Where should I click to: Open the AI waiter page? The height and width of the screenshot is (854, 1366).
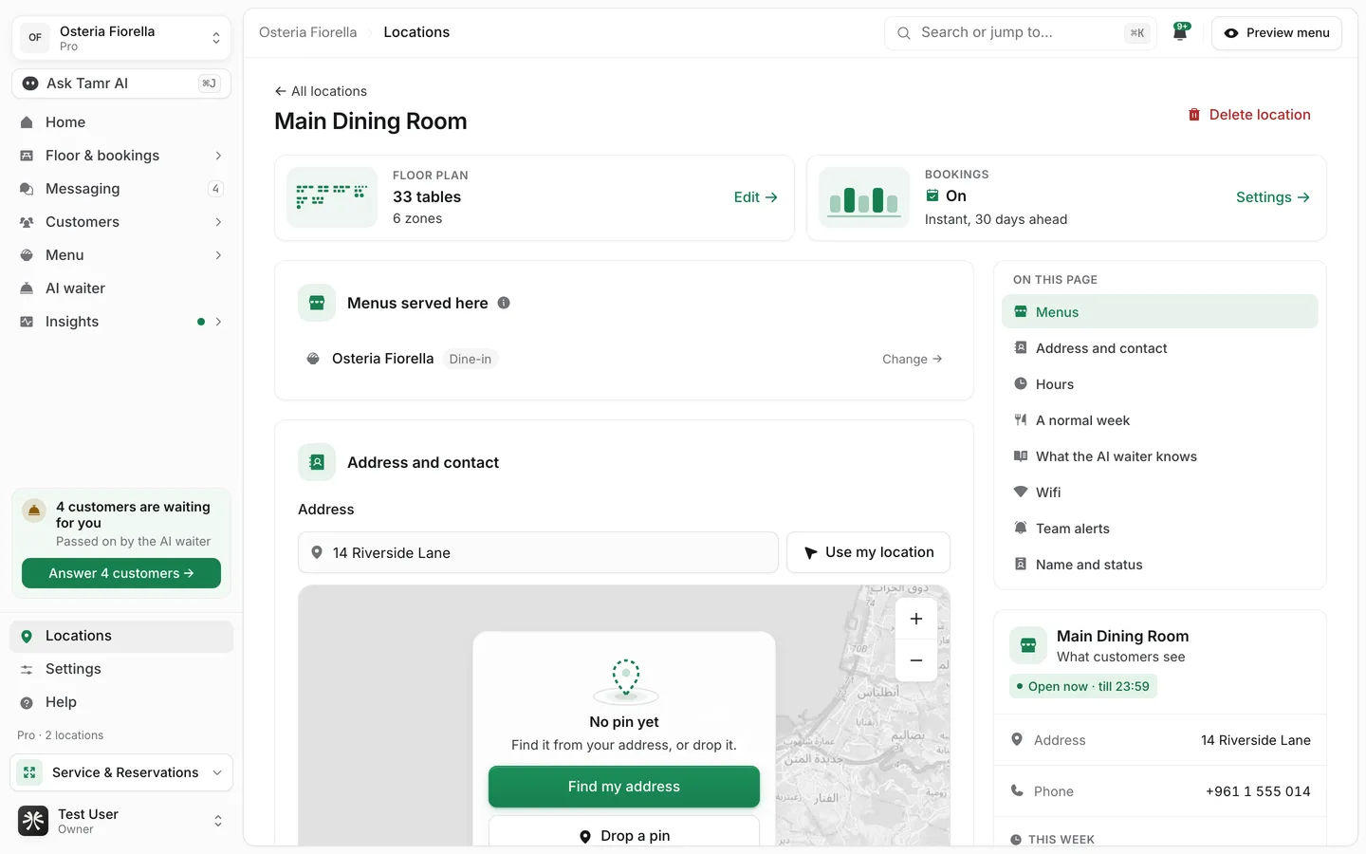[121, 288]
